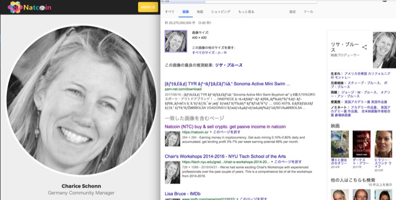Screen dimensions: 396x200
Task: Select the 画像 search tab
Action: coord(186,12)
